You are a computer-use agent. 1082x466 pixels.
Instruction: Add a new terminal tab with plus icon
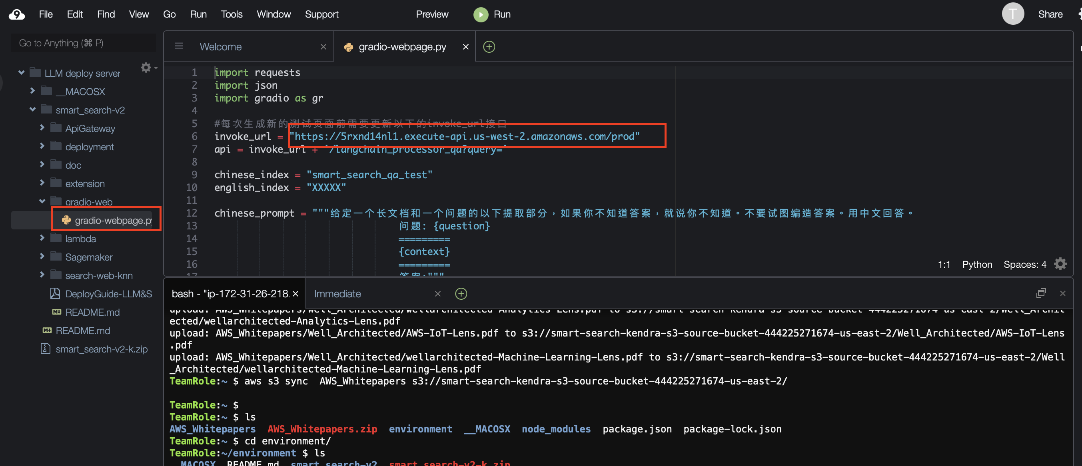click(x=461, y=293)
